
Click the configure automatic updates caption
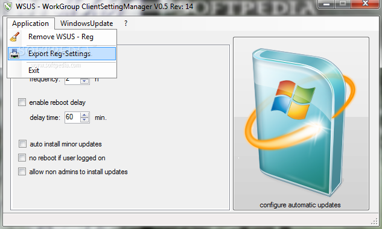click(300, 205)
